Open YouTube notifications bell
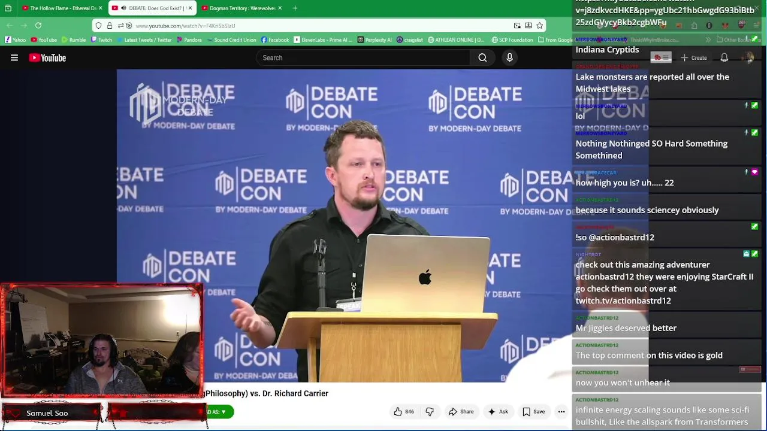 [724, 58]
